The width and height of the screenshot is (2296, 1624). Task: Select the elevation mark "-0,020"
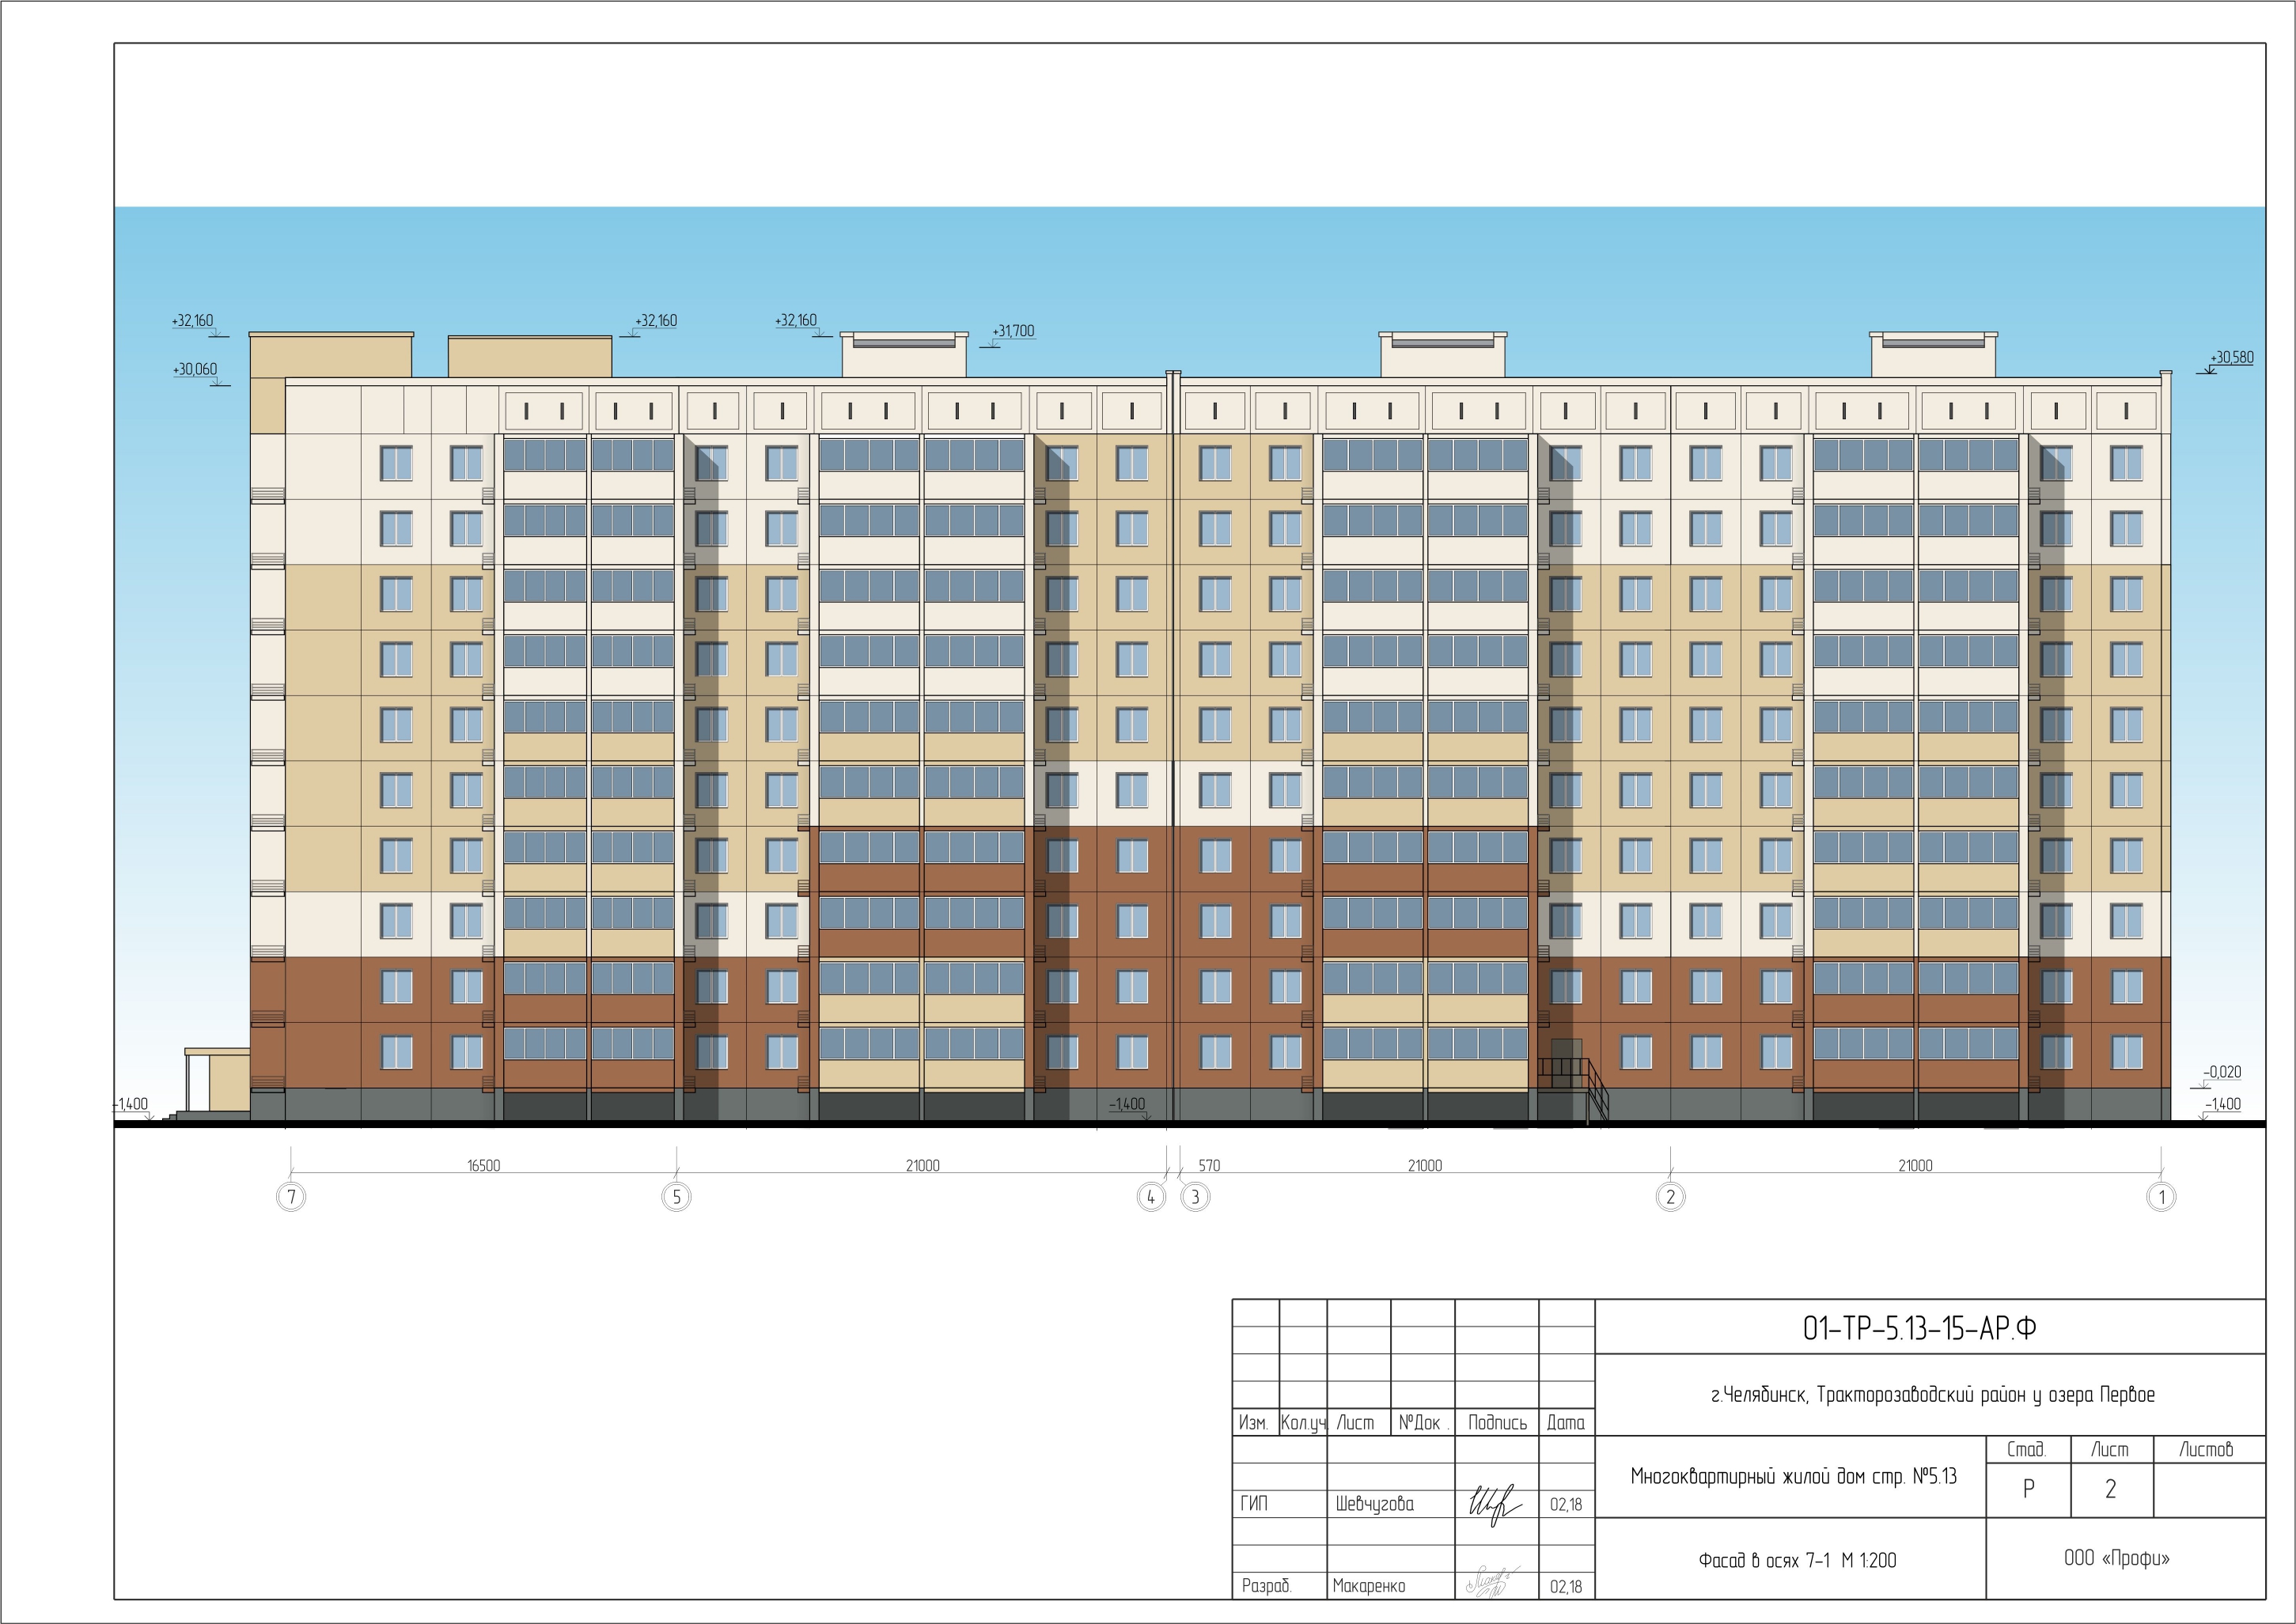[x=2222, y=1072]
